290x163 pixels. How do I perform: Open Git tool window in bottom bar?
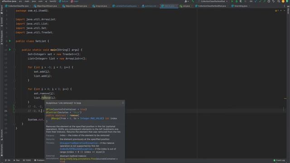8,160
